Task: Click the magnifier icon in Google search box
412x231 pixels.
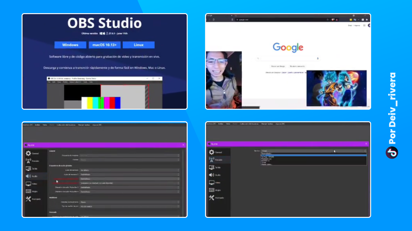Action: point(258,58)
